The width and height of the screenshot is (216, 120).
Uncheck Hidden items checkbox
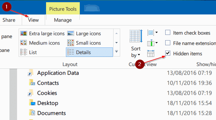coord(168,53)
